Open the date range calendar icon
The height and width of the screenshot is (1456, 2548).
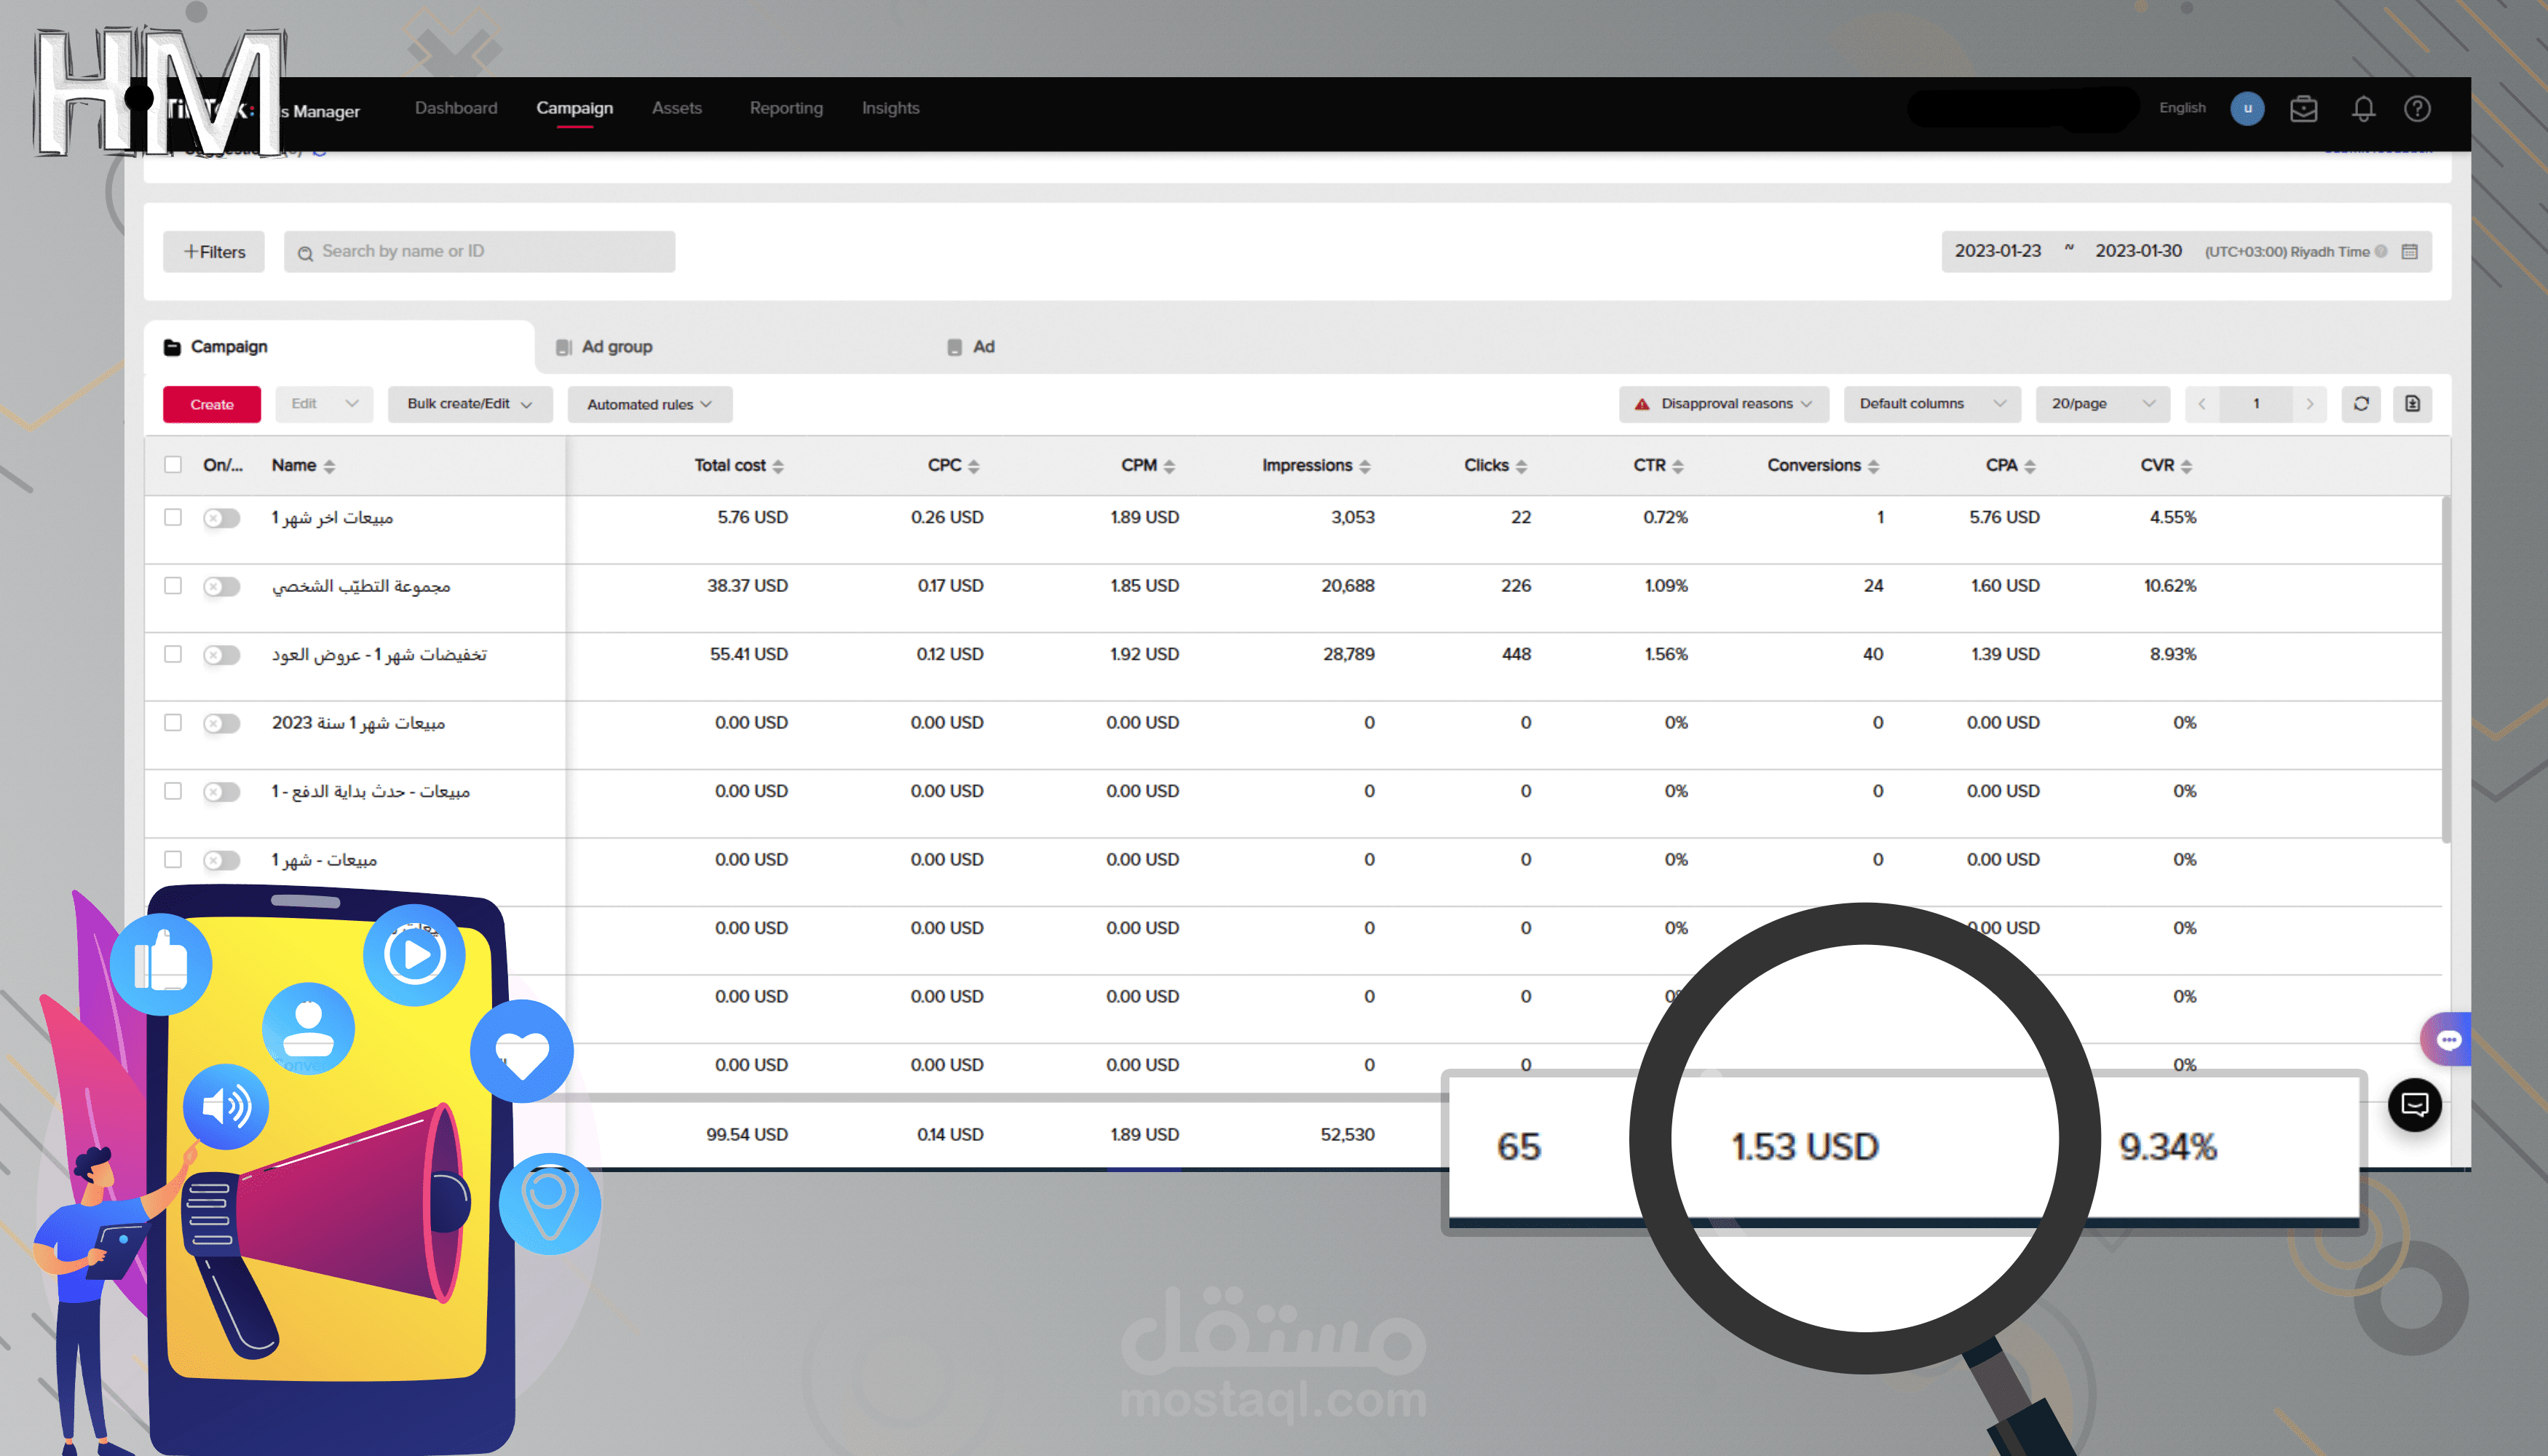(x=2410, y=251)
